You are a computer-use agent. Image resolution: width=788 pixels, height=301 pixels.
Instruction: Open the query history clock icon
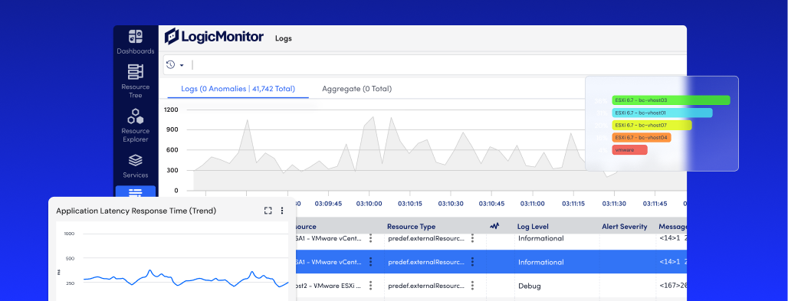(170, 65)
